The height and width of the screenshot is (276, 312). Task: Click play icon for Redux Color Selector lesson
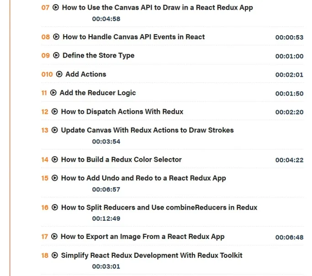pyautogui.click(x=55, y=159)
